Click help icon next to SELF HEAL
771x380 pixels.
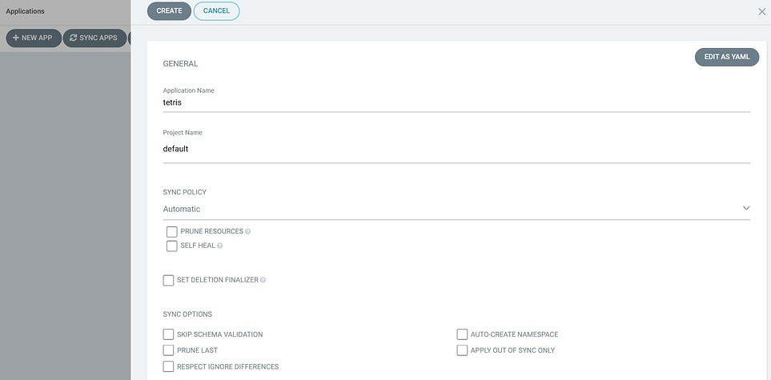click(x=220, y=246)
